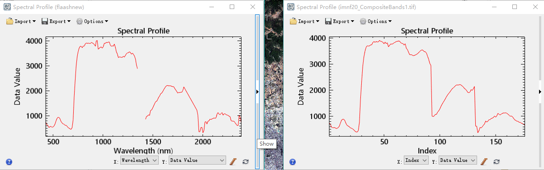
Task: Click the Options gear icon in flaashnew window
Action: click(80, 21)
